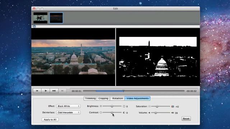Image resolution: width=230 pixels, height=129 pixels.
Task: Click the colorful full saturation icon
Action: tap(172, 106)
